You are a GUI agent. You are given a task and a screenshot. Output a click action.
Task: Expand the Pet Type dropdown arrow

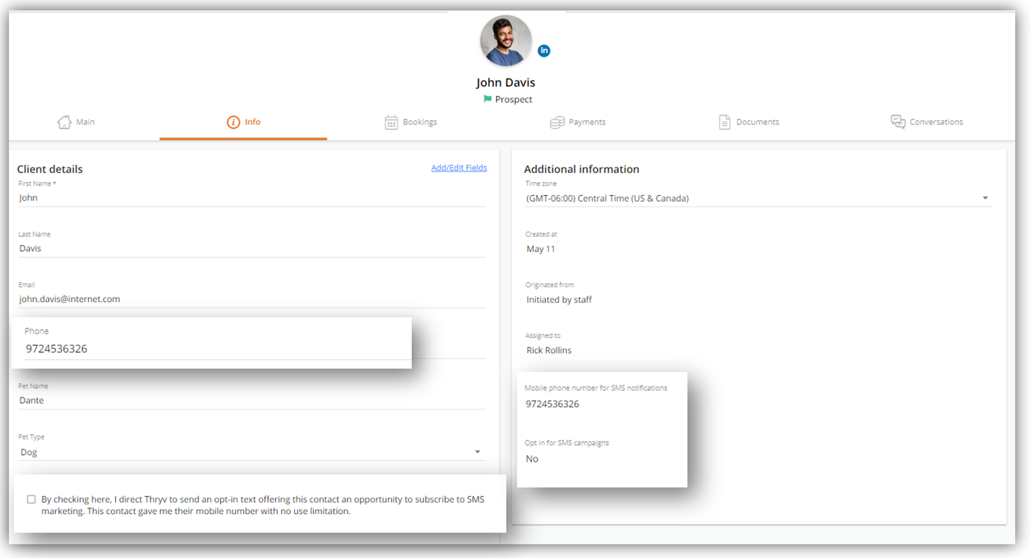[477, 452]
